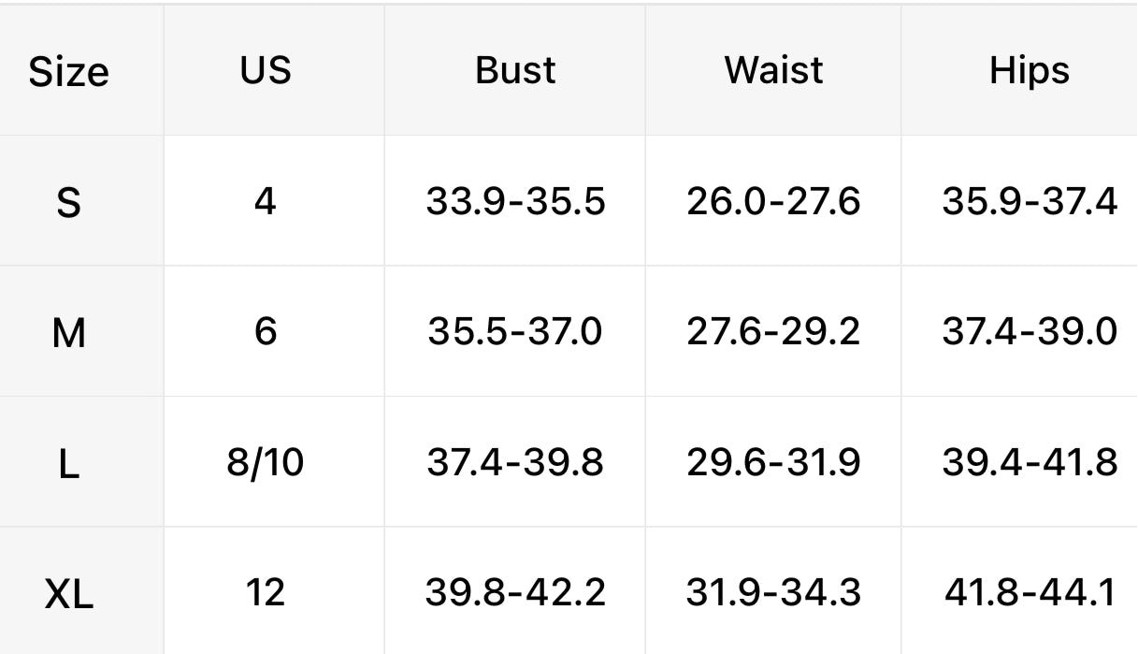The image size is (1138, 654).
Task: Choose the L size row label
Action: coord(68,462)
